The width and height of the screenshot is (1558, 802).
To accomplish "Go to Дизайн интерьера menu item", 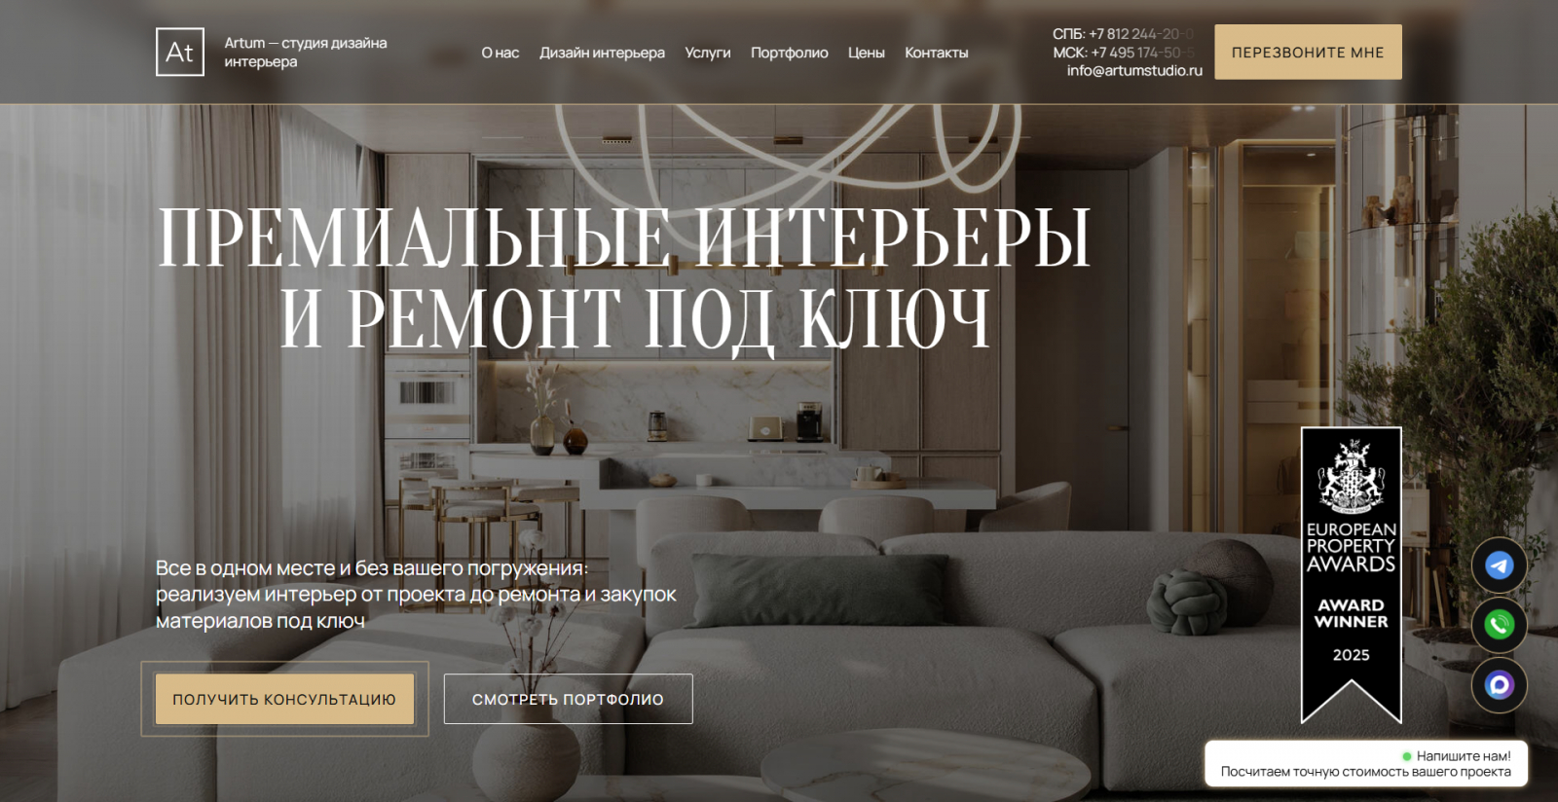I will (x=602, y=53).
